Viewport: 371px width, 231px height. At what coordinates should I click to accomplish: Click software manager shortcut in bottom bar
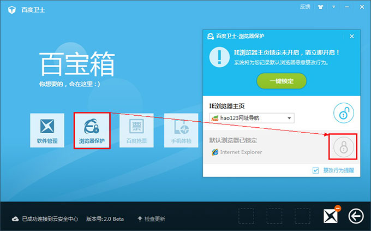[331, 216]
